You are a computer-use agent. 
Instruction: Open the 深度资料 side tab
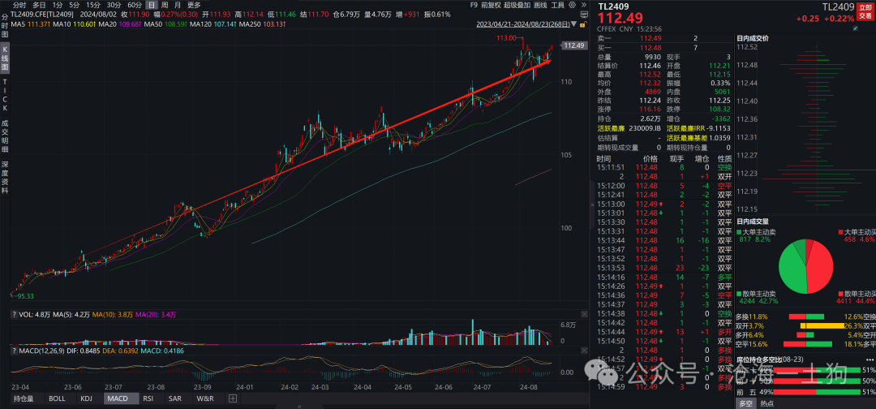pos(5,178)
